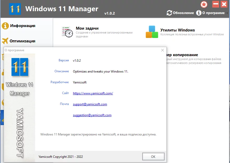The image size is (230, 163).
Task: Click the О программе info icon in header
Action: point(199,13)
